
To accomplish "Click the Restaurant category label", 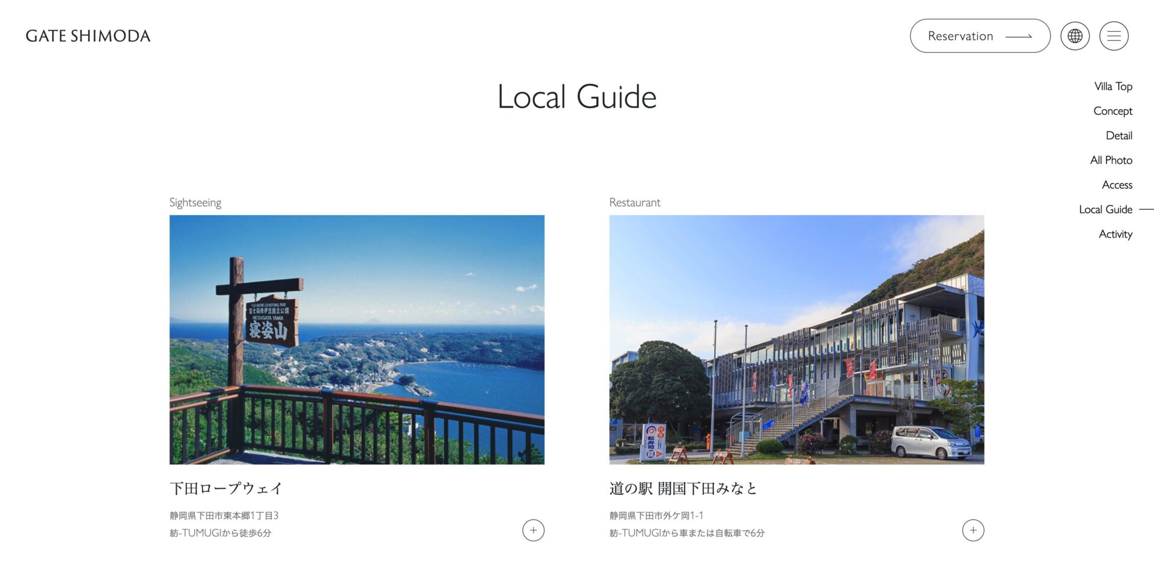I will [x=635, y=202].
